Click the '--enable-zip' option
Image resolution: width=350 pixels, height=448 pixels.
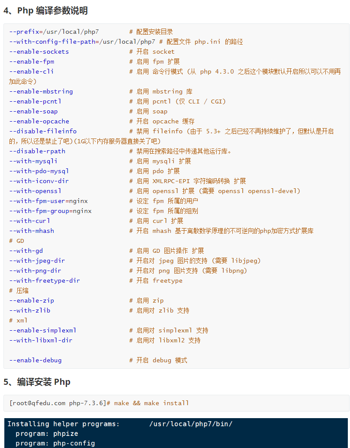32,300
